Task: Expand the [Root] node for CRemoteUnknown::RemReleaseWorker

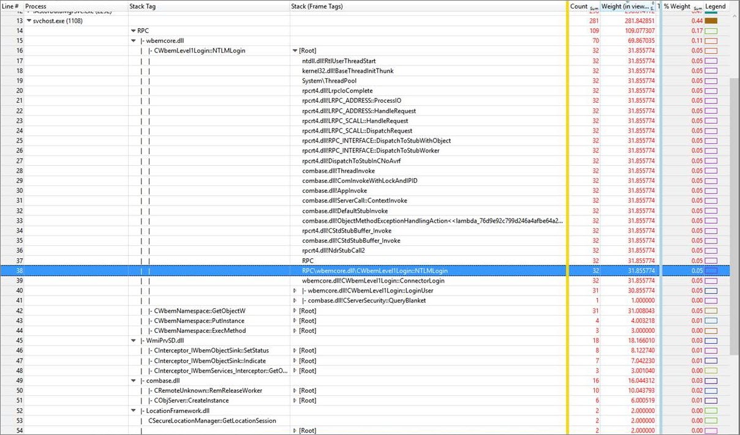Action: pyautogui.click(x=295, y=390)
